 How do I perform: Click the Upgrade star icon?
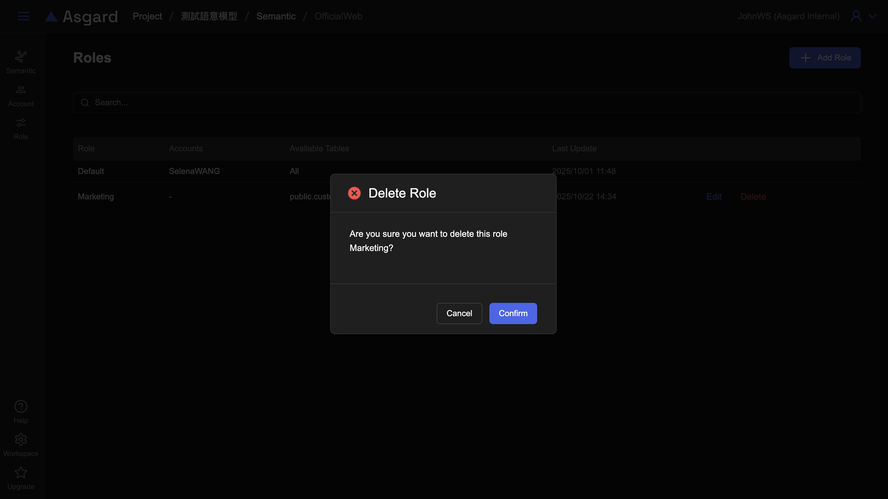21,472
